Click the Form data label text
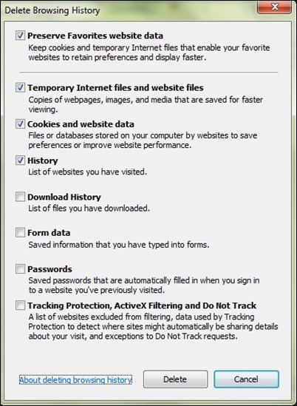Viewport: 297px width, 406px height. (x=49, y=233)
